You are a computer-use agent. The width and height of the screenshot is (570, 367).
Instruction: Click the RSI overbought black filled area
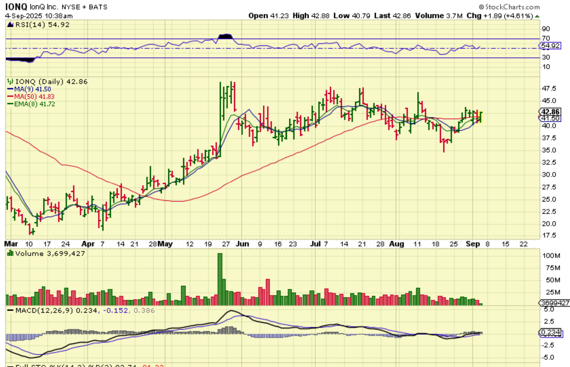click(225, 36)
